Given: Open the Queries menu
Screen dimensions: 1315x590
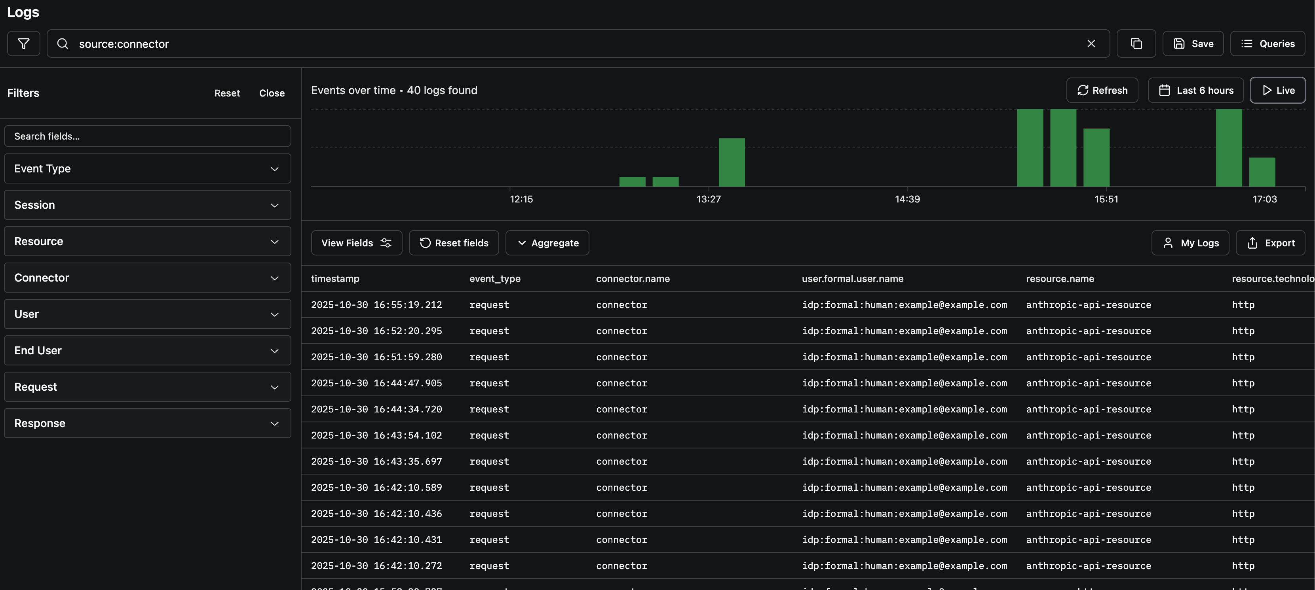Looking at the screenshot, I should [1269, 43].
